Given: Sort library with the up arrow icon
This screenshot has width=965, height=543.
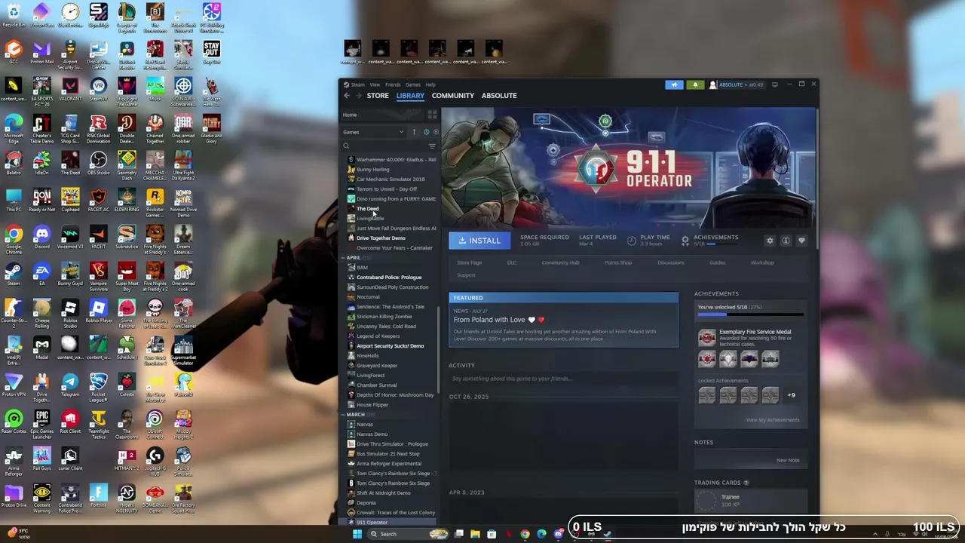Looking at the screenshot, I should (414, 132).
